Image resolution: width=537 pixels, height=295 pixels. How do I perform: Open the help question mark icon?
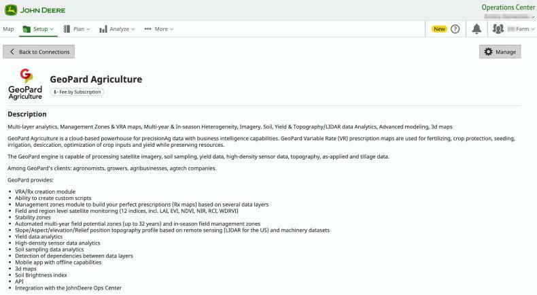[x=455, y=29]
